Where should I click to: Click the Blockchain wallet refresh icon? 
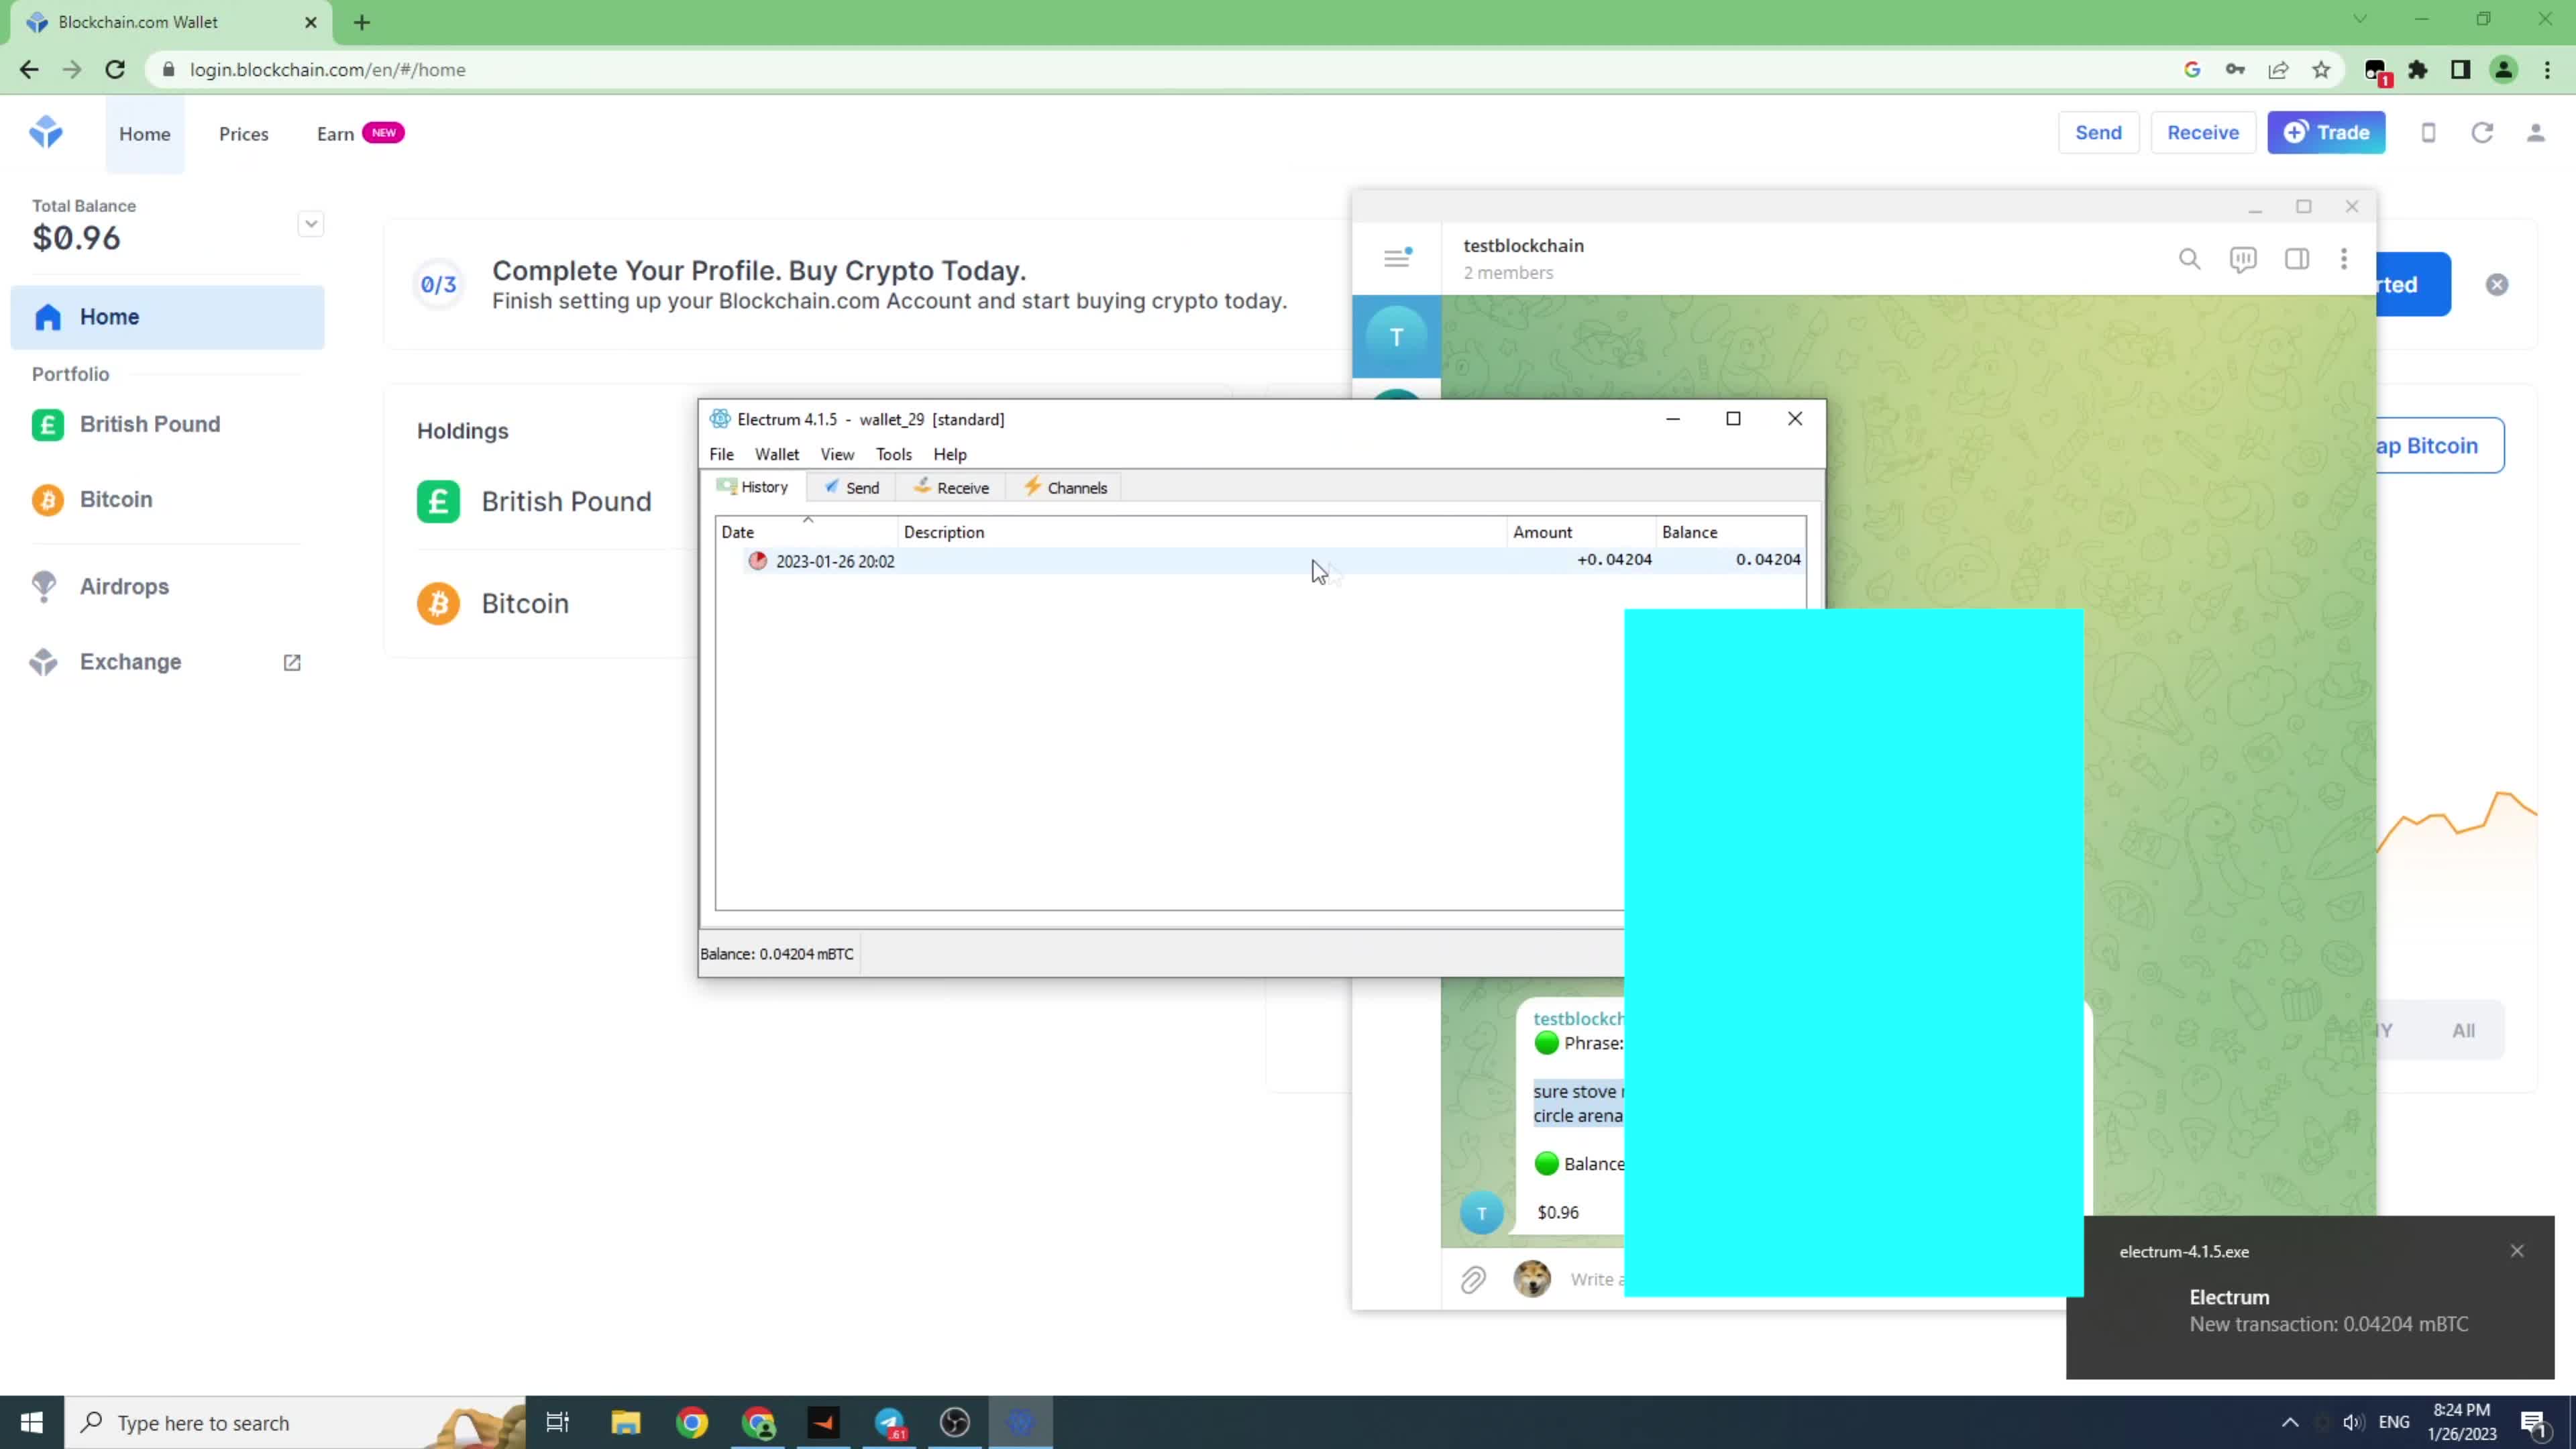(x=2481, y=133)
